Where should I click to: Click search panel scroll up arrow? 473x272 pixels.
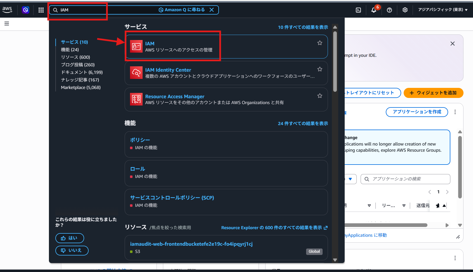[335, 27]
